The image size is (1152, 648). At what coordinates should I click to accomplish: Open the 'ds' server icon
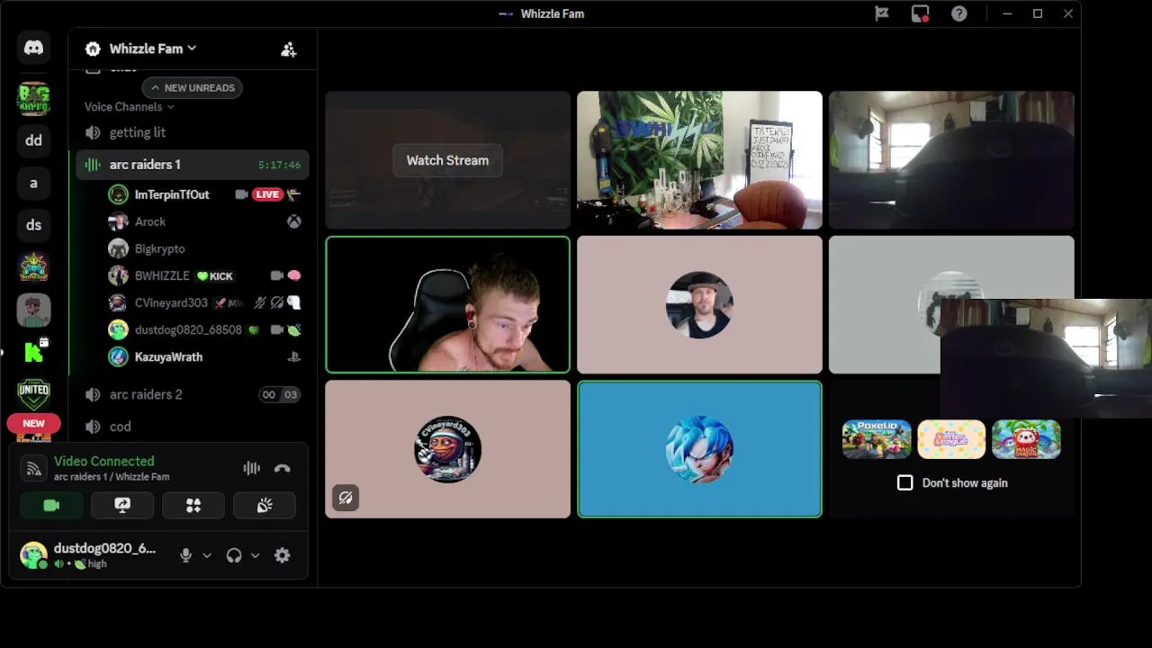click(33, 225)
